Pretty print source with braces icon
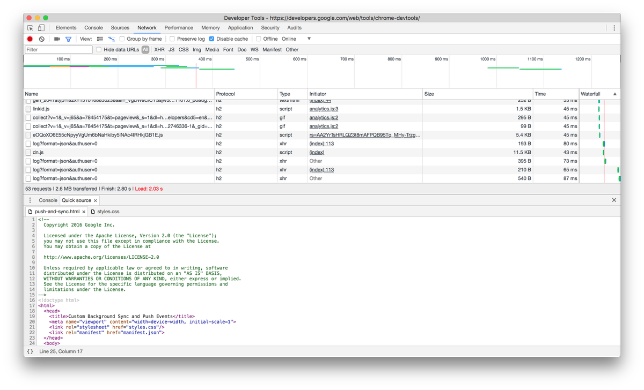The image size is (644, 390). tap(30, 351)
